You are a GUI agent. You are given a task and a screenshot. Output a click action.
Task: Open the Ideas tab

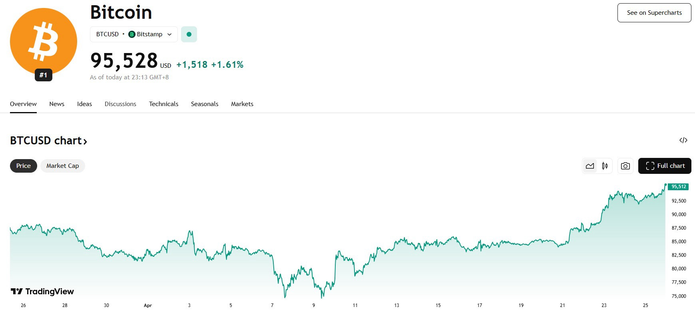coord(84,104)
